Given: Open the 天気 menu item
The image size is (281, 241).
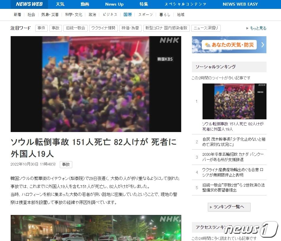Looking at the screenshot, I should [x=60, y=4].
